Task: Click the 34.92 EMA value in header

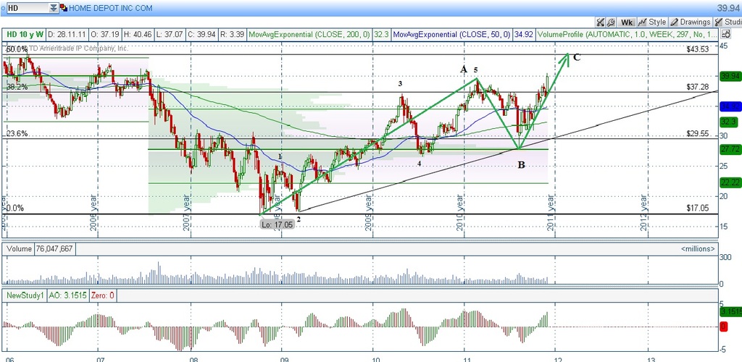Action: coord(523,35)
